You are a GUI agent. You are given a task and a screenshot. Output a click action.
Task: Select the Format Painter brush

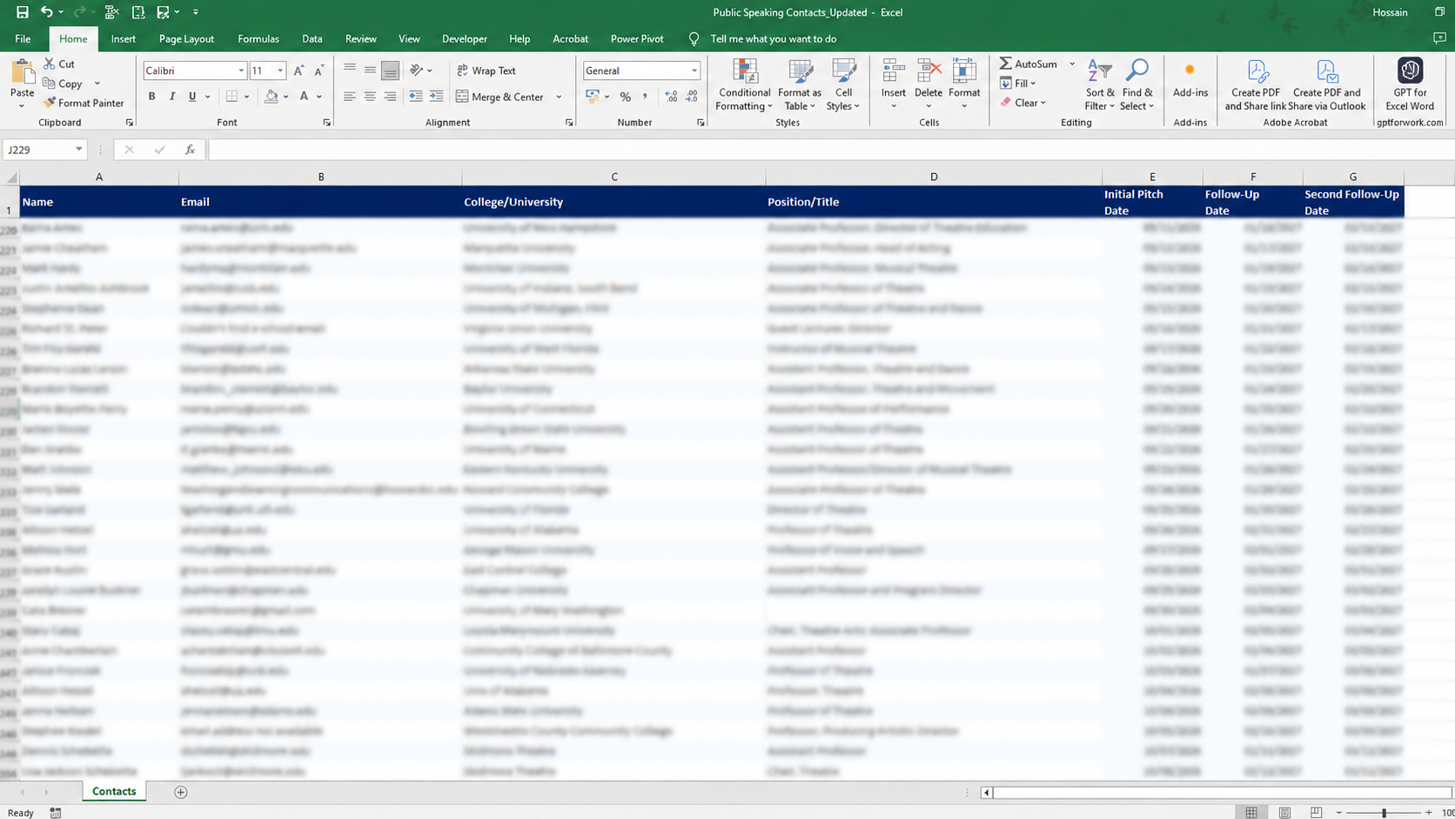[50, 103]
